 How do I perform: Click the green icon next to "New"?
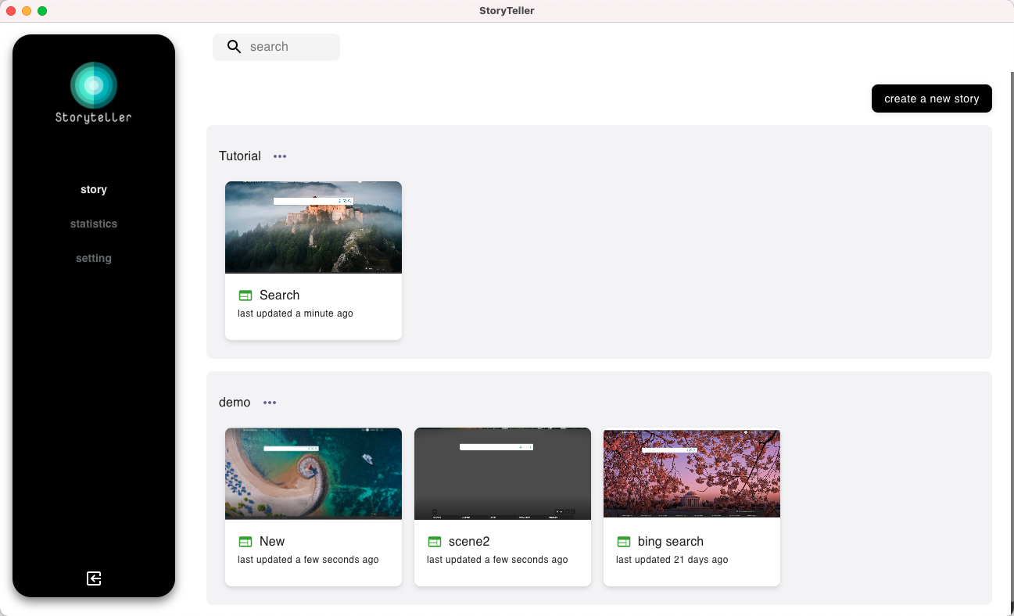[245, 541]
